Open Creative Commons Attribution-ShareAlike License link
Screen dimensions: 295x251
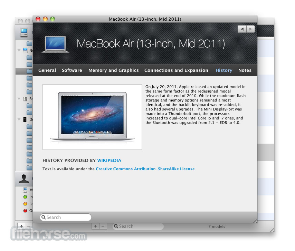[145, 169]
